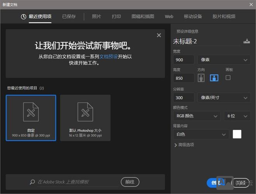Open the 白色 background content dropdown
Viewport: 256px width, 194px height.
pos(201,134)
